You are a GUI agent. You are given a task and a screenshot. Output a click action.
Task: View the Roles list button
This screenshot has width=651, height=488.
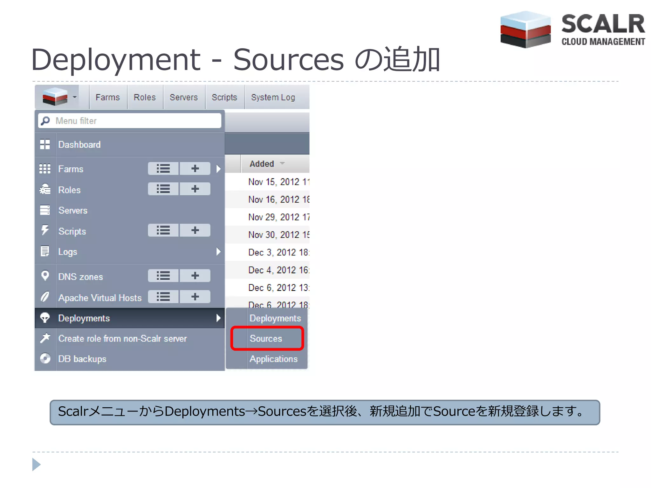163,189
